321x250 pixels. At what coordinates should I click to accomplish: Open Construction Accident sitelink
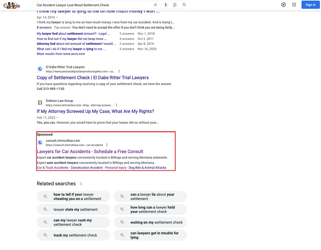tap(87, 168)
